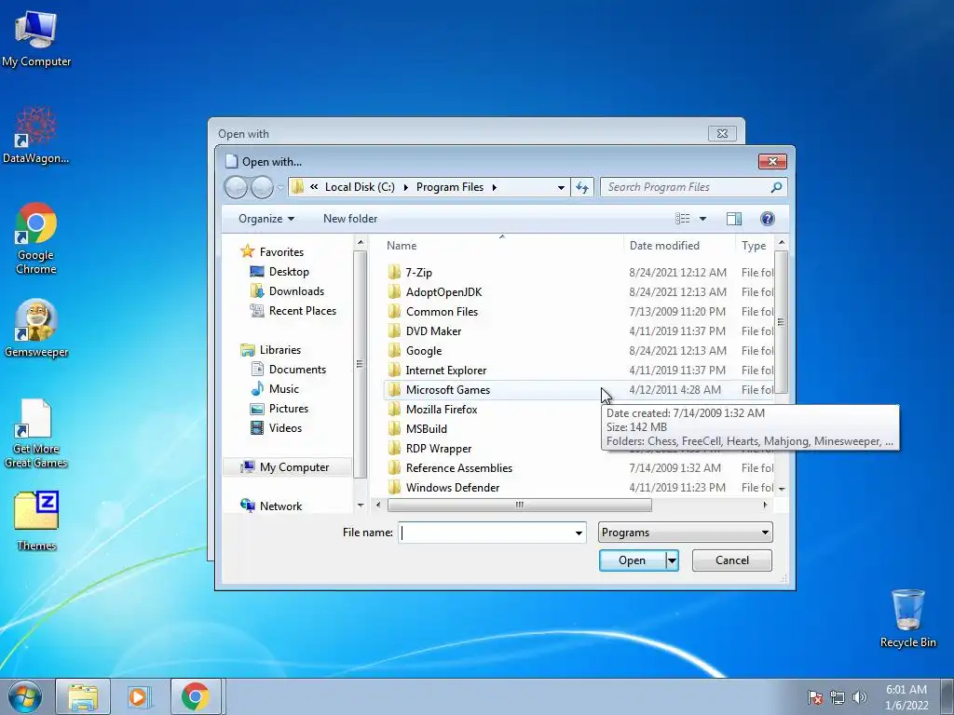954x715 pixels.
Task: Show the preview pane icon
Action: coord(734,219)
